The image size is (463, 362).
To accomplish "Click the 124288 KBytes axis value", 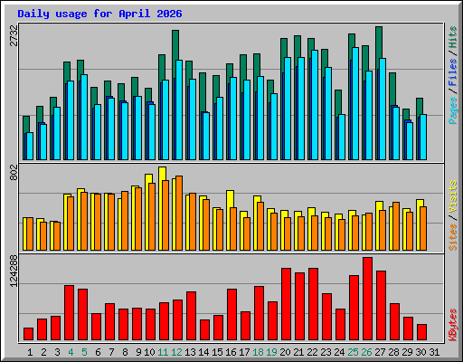I will pos(14,271).
